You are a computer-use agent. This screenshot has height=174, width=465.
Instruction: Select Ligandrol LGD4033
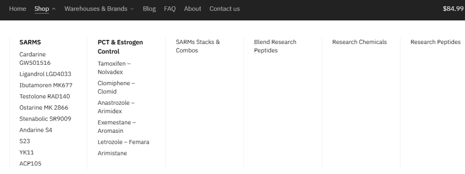(x=45, y=74)
